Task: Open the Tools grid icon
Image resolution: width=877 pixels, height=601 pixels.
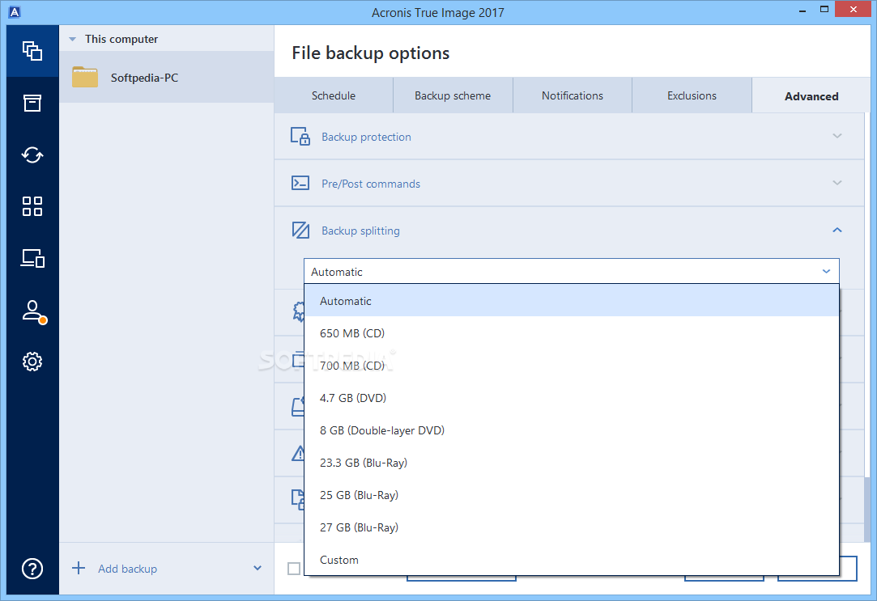Action: point(32,206)
